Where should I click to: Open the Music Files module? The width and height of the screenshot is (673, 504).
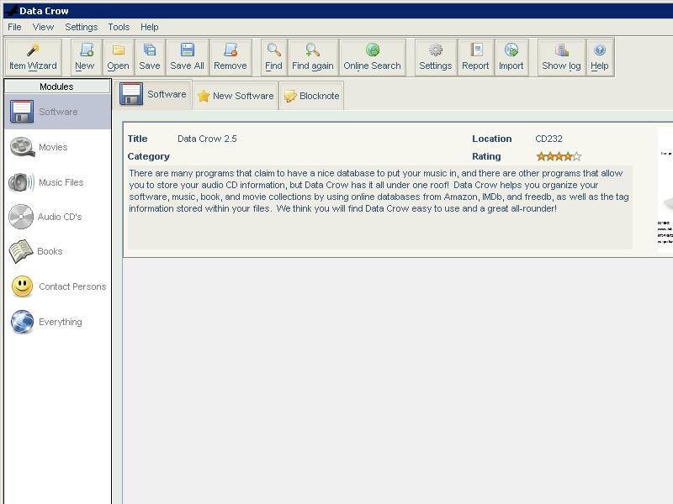57,182
